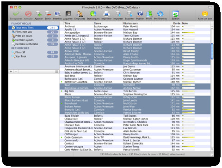Click the Ajouter toolbar icon
This screenshot has height=168, width=222.
coord(38,14)
